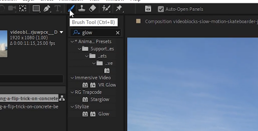Screen dimensions: 258x131
Task: Click the 0:00:11:15, 25.00 fps duration text
Action: 33,43
